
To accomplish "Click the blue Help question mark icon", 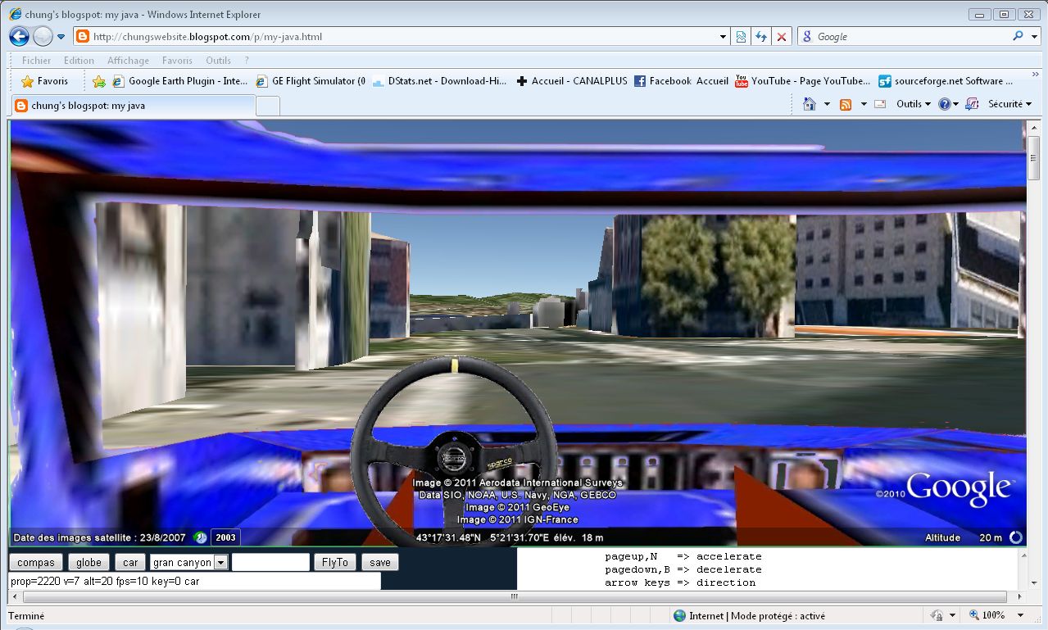I will click(944, 104).
